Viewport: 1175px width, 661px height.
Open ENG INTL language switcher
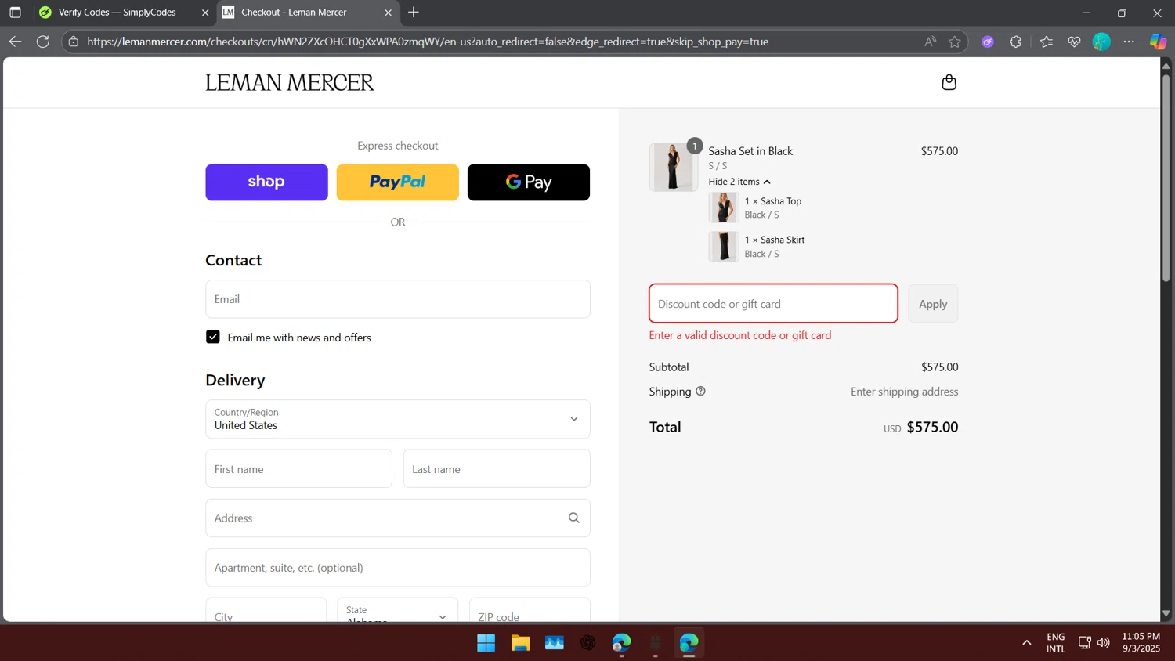tap(1056, 642)
